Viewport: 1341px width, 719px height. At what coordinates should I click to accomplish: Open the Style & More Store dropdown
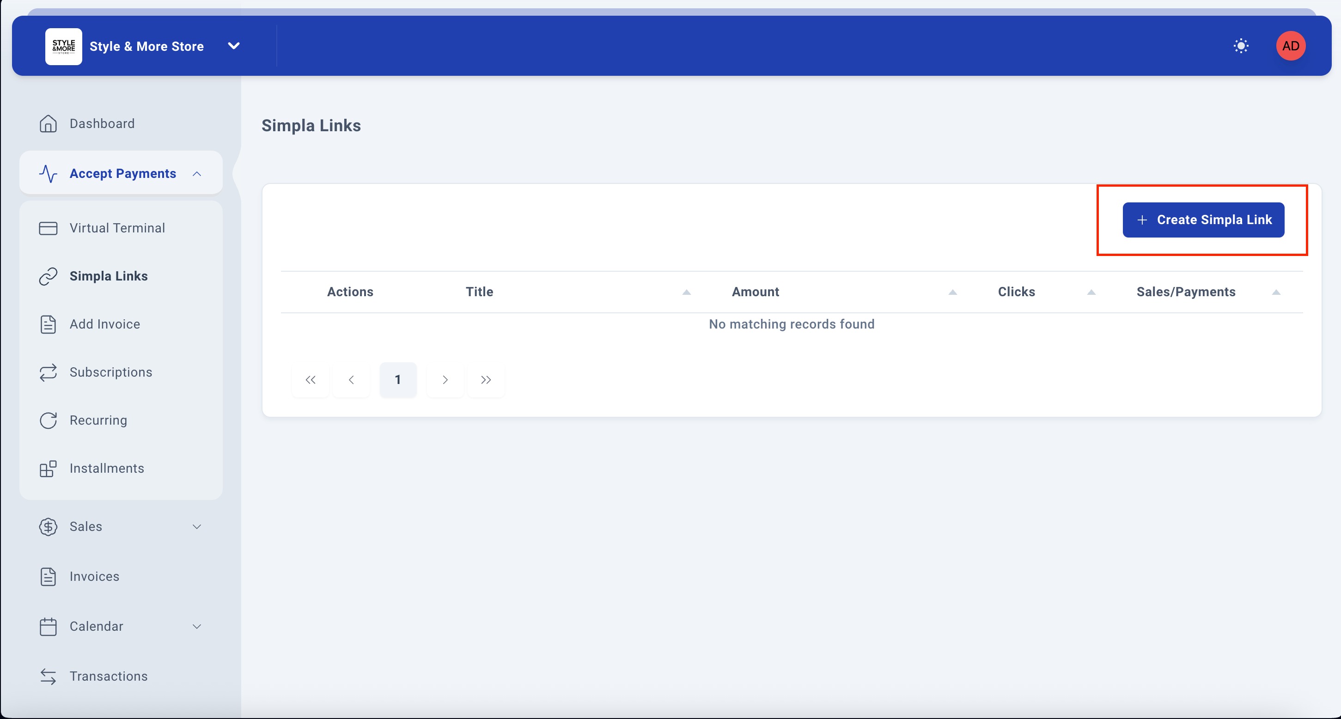click(x=234, y=46)
